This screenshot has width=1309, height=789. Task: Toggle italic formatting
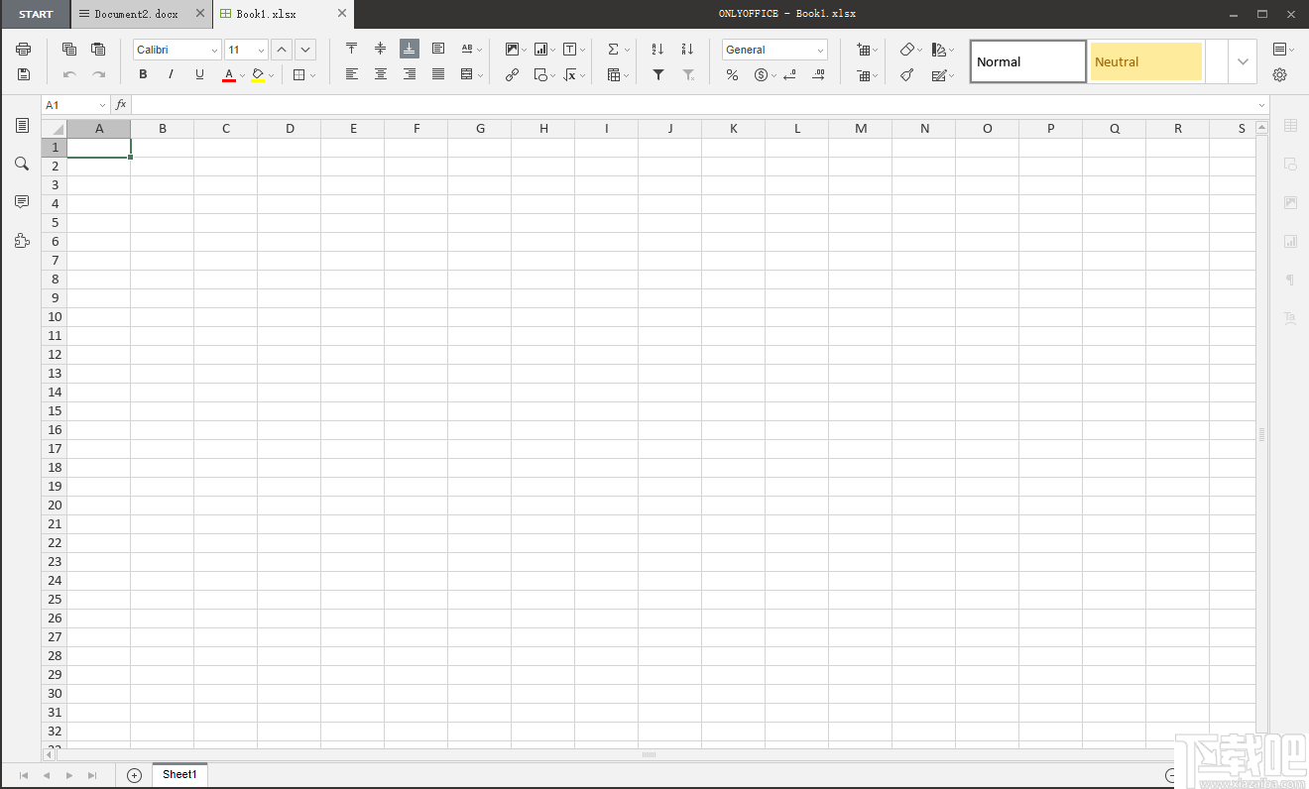(x=171, y=74)
